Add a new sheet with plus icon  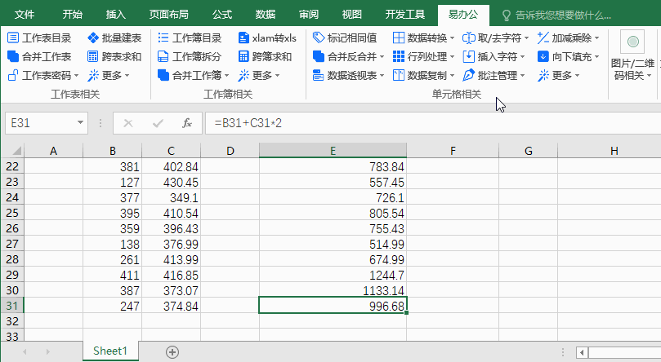(x=172, y=352)
